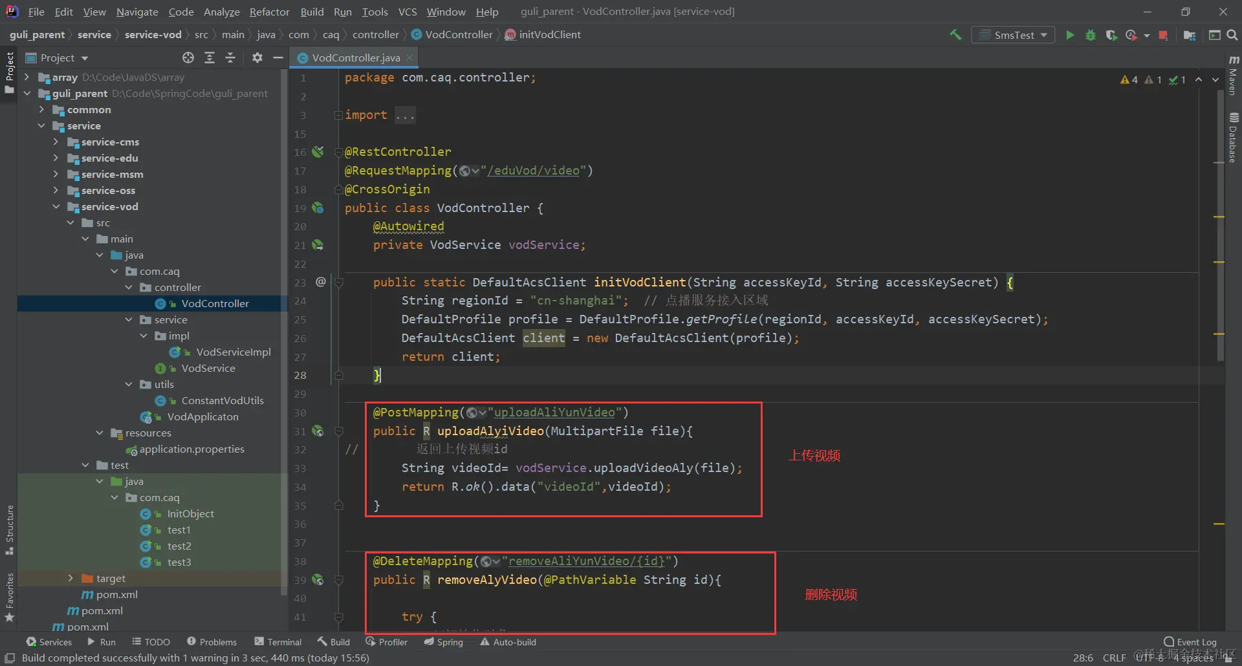Click the autowired gutter icon on line 21
1242x666 pixels.
point(318,245)
